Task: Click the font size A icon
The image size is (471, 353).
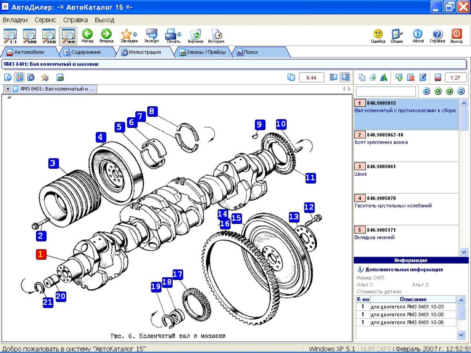Action: [384, 77]
